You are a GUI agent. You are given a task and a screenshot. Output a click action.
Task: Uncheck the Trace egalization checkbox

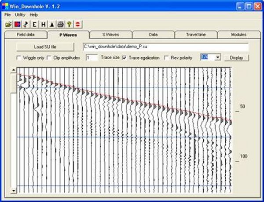point(125,58)
